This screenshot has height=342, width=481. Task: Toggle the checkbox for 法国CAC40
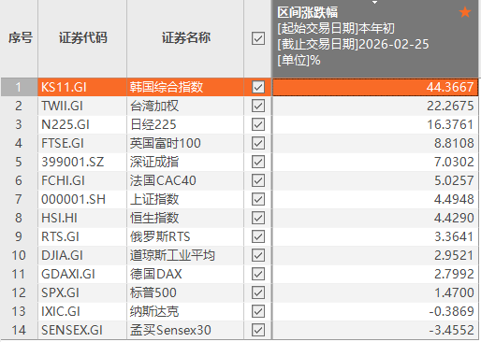[x=258, y=180]
